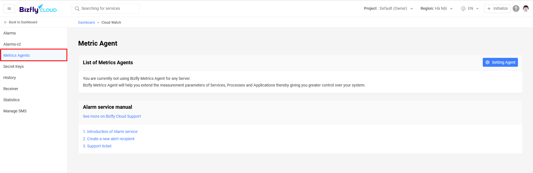533x173 pixels.
Task: Click the Setting Agent button
Action: (500, 62)
